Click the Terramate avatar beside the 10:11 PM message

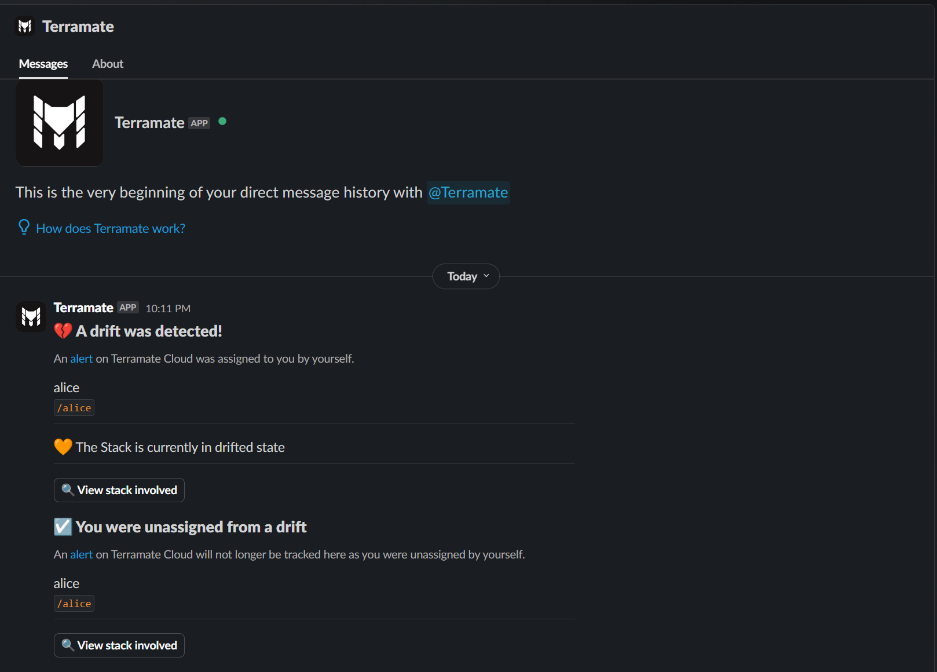31,316
